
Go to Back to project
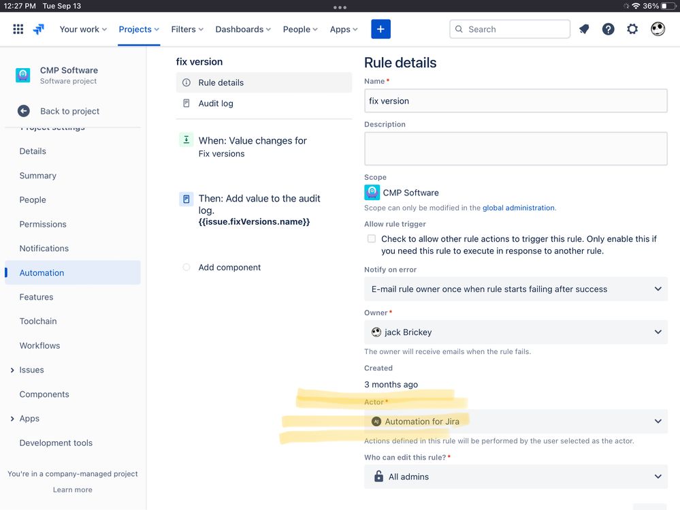(x=70, y=111)
